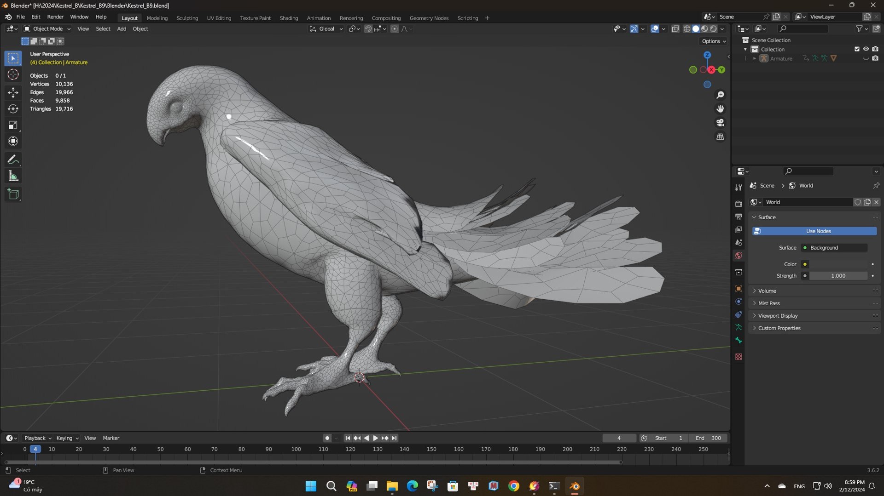Image resolution: width=884 pixels, height=496 pixels.
Task: Select the Move tool
Action: point(13,93)
